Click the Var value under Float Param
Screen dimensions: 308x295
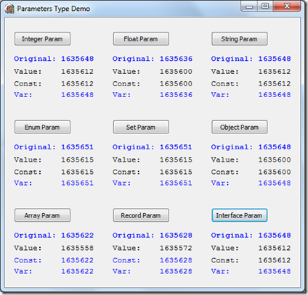tap(176, 95)
